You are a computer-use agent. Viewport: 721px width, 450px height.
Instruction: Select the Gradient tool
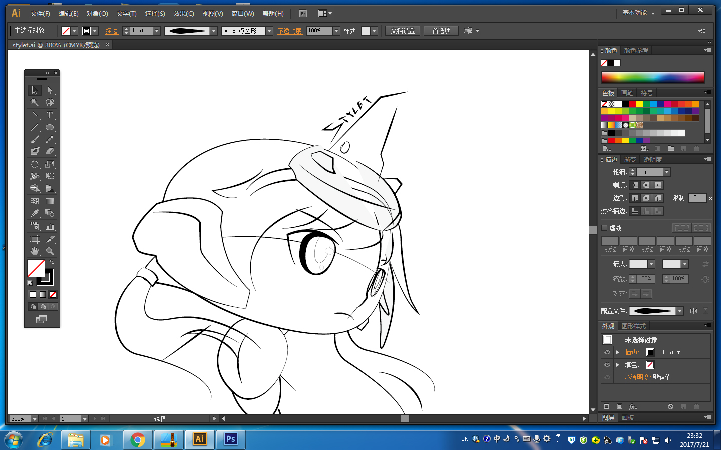point(50,201)
